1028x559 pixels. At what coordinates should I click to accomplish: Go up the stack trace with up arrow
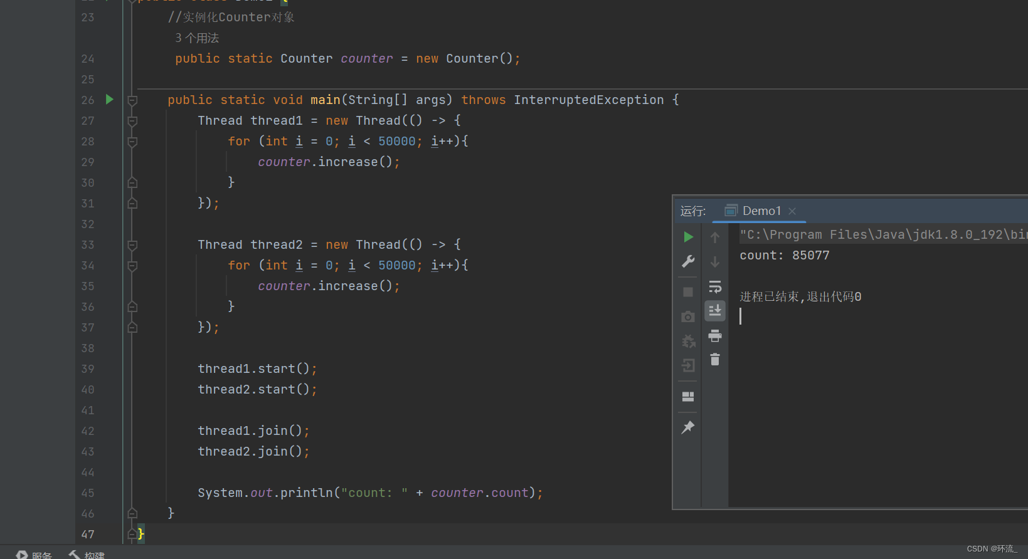(715, 238)
